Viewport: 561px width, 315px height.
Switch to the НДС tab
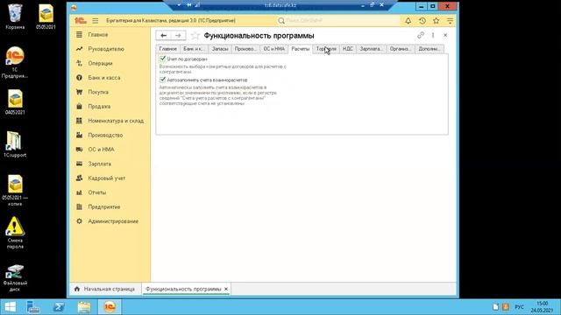tap(348, 49)
